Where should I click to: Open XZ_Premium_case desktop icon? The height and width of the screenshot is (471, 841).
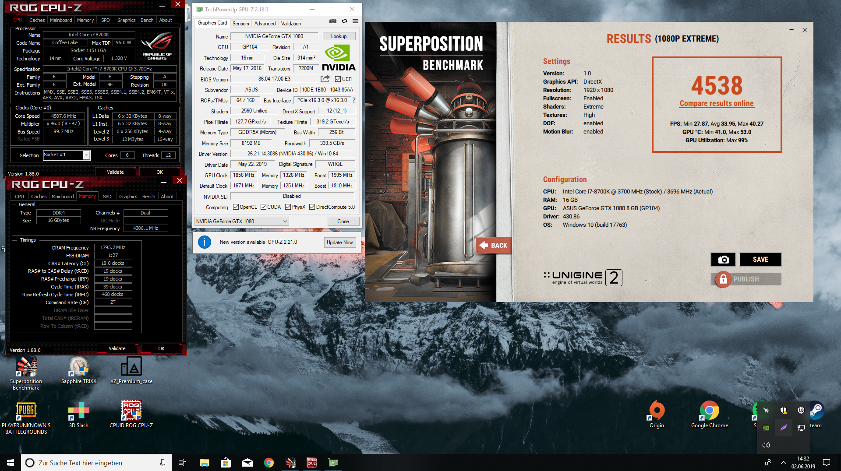click(131, 370)
